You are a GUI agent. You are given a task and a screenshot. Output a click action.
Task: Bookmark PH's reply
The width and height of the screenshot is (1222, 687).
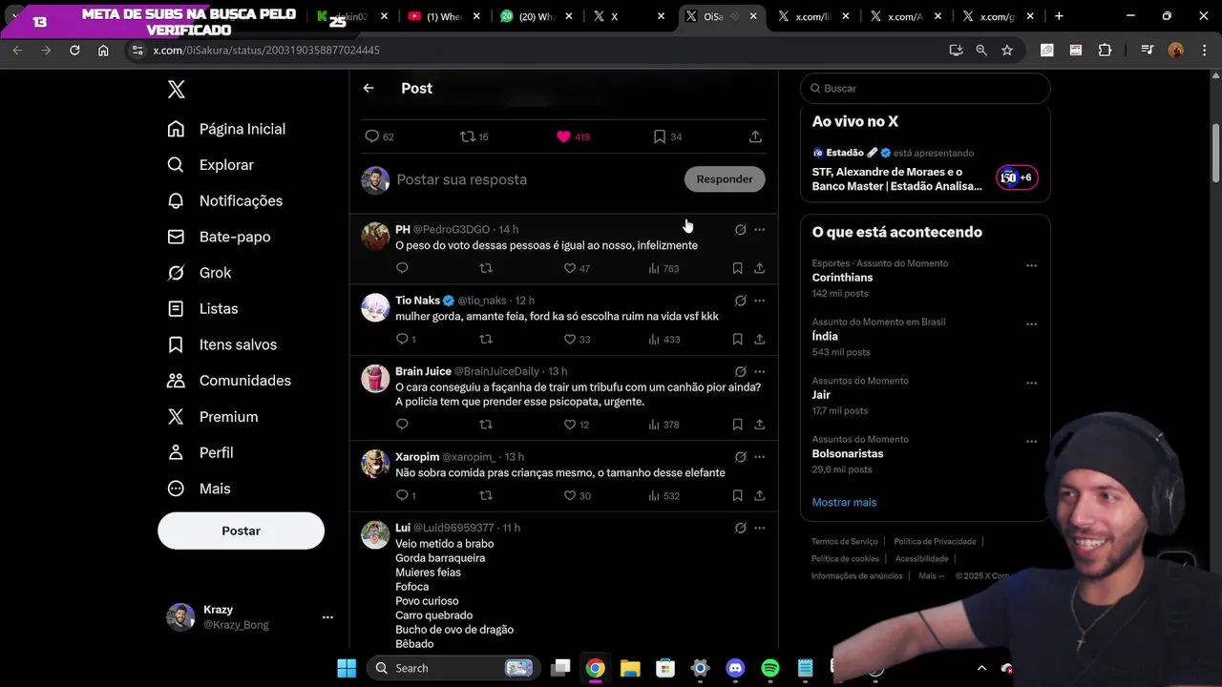tap(737, 268)
